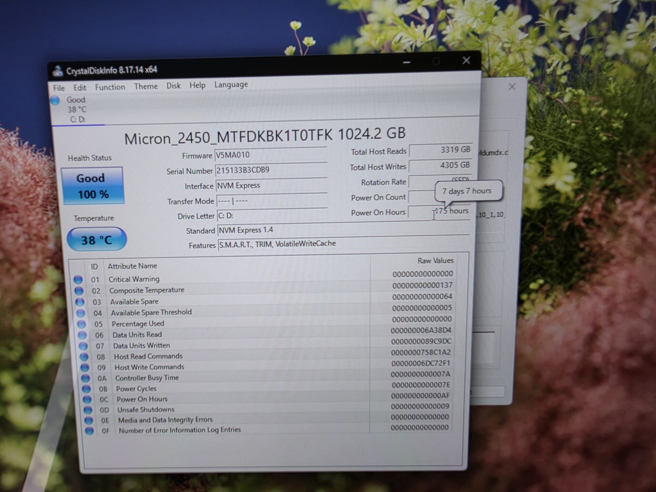
Task: Select the Host Write Commands attribute
Action: (x=149, y=367)
